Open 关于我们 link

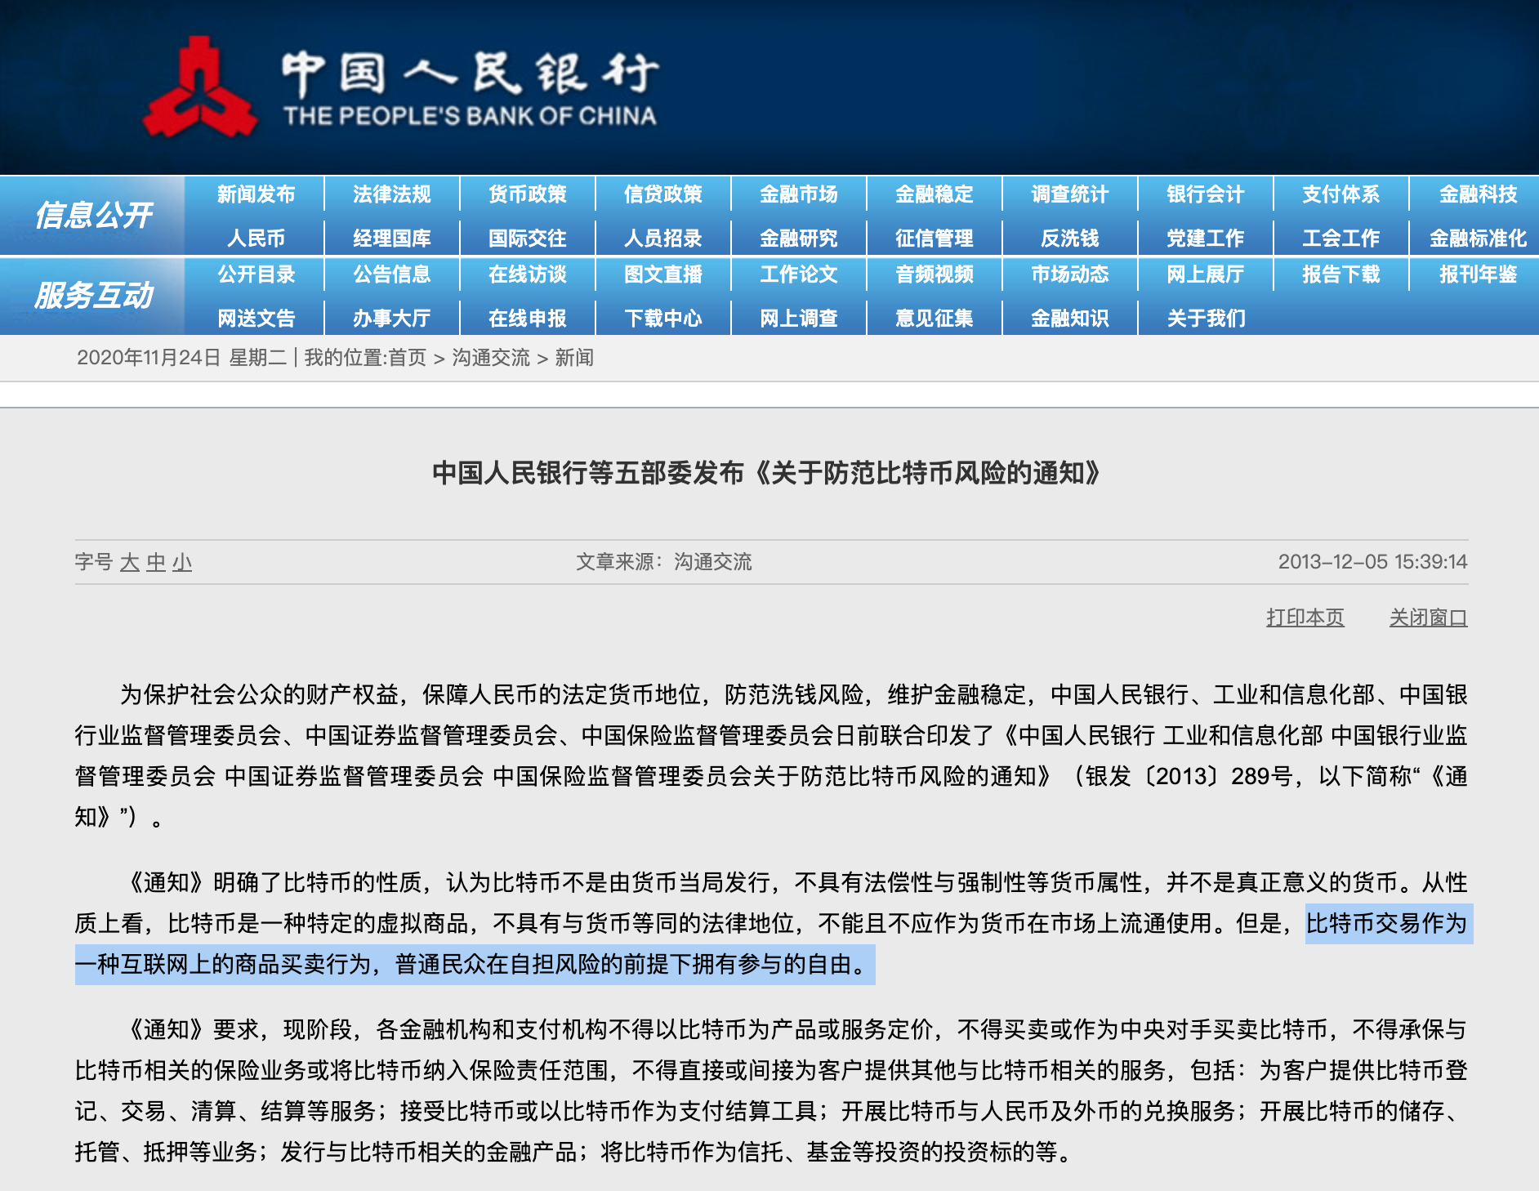(1206, 319)
